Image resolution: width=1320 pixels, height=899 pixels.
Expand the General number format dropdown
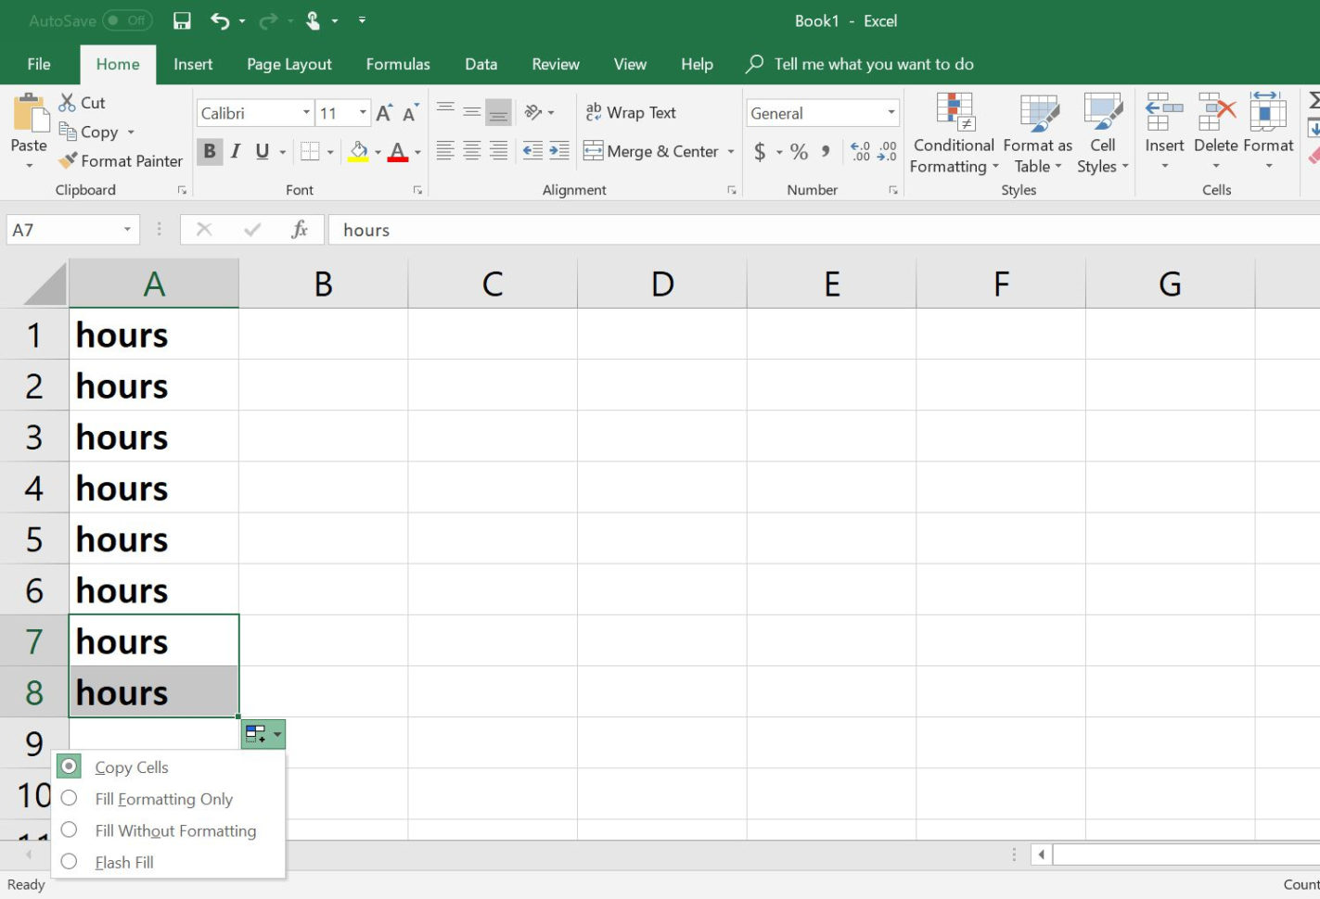(889, 112)
